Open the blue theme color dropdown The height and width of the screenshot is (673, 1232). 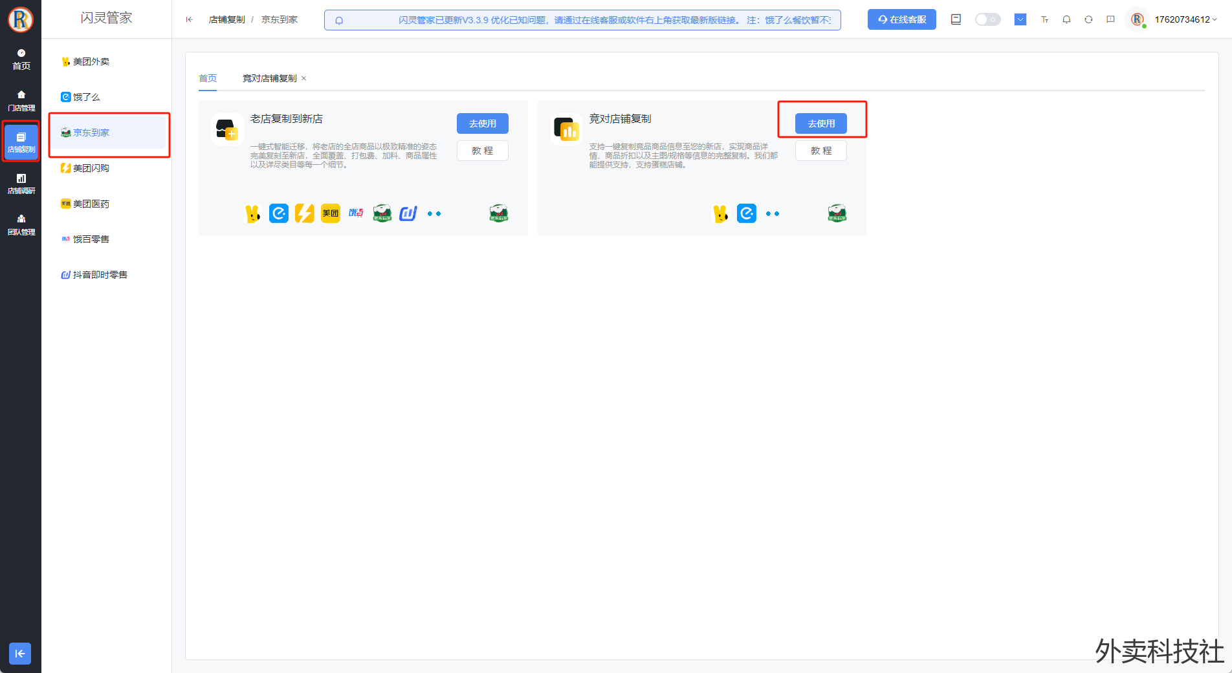click(1020, 19)
